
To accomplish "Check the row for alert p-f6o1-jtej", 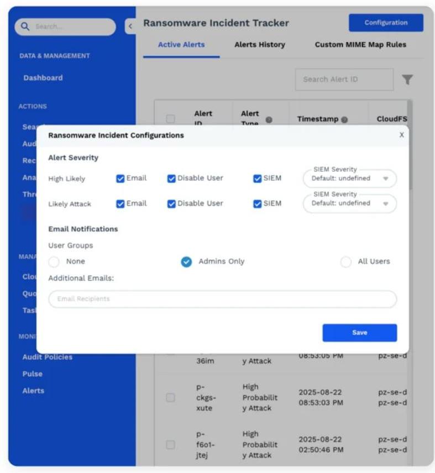I will (x=170, y=445).
